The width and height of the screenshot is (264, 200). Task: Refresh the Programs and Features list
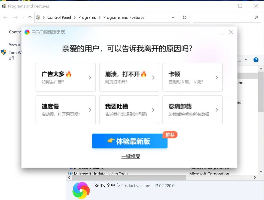tap(184, 17)
